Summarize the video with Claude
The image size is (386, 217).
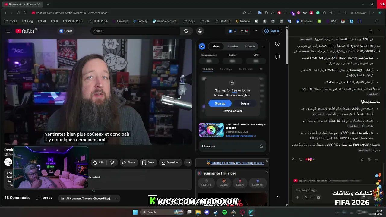(x=223, y=183)
